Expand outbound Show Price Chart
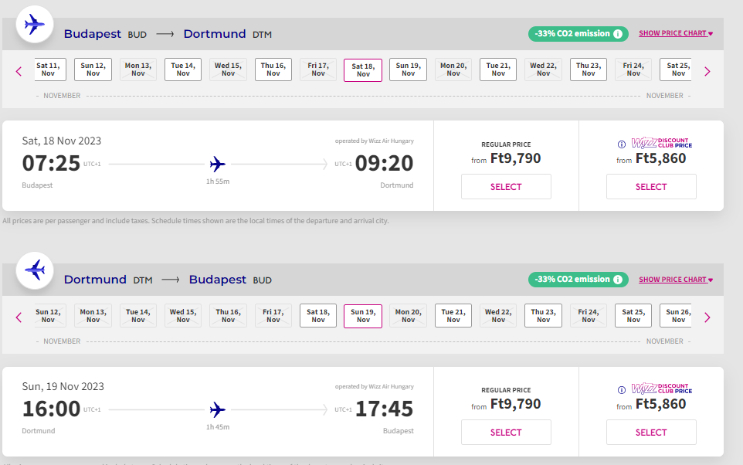 pos(676,33)
